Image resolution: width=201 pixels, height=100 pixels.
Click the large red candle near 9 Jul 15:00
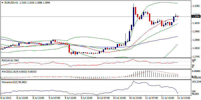point(69,48)
